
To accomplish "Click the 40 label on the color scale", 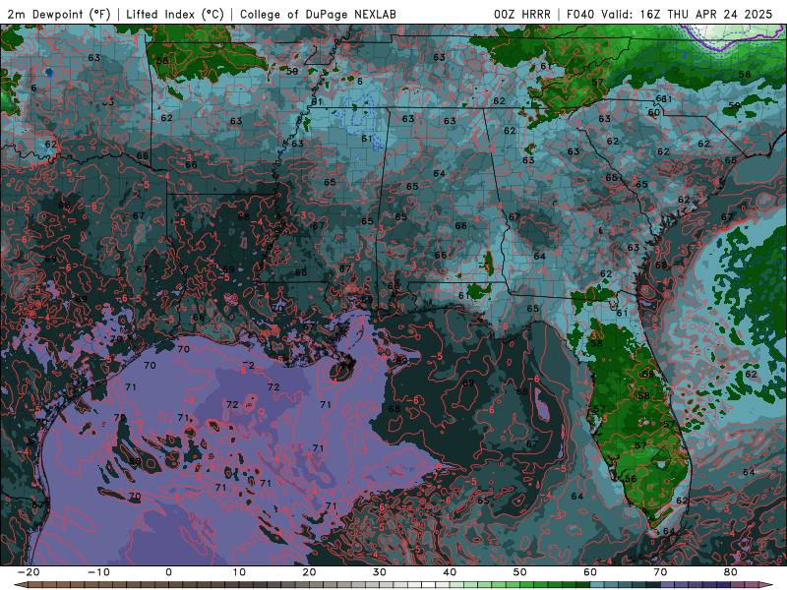I will (x=450, y=572).
